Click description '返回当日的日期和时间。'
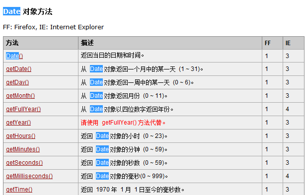Image resolution: width=306 pixels, height=195 pixels. click(112, 56)
